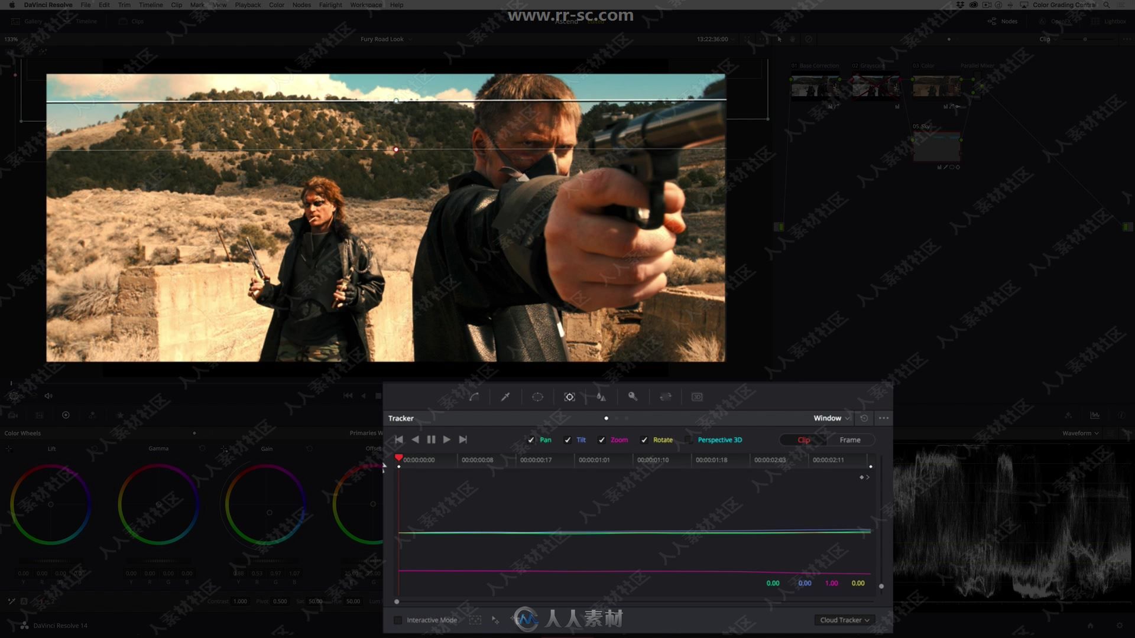Open the timecode 13:22:36:00 dropdown
Image resolution: width=1135 pixels, height=638 pixels.
click(x=716, y=39)
